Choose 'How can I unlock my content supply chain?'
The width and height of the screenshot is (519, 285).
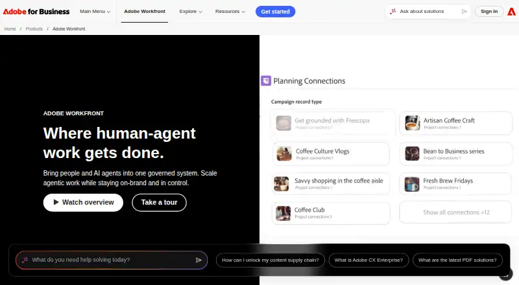click(x=271, y=260)
